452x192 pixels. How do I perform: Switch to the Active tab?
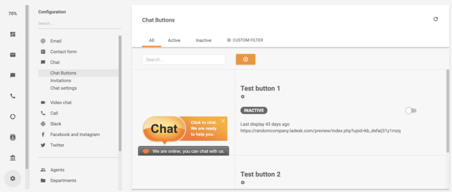pos(174,40)
